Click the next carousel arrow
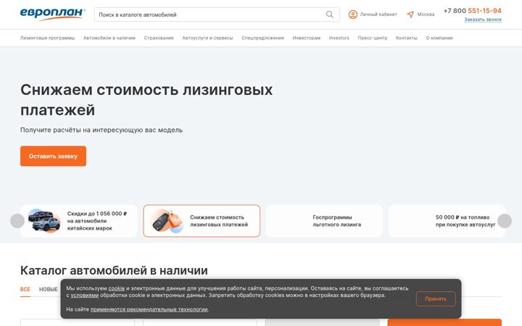 [505, 221]
